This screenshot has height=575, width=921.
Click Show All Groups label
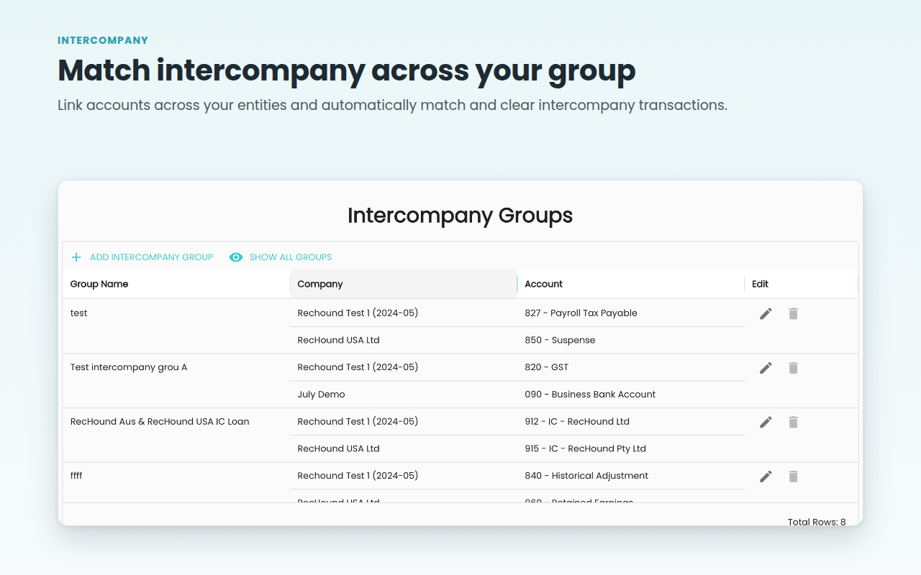point(291,257)
